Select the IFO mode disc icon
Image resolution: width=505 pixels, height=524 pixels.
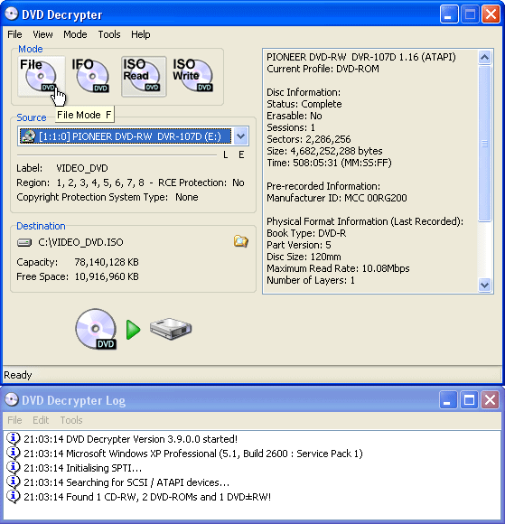91,76
